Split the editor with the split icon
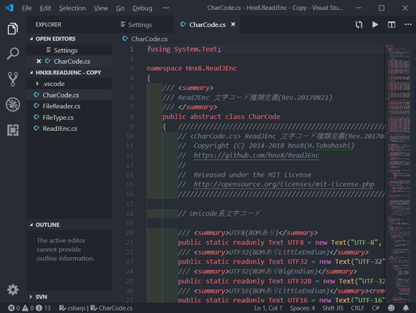Screen dimensions: 416x313 392,25
